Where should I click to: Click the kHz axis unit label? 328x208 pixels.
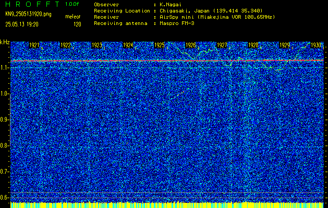(5, 42)
